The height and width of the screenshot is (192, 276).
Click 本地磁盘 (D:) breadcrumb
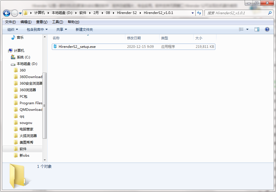pyautogui.click(x=62, y=13)
